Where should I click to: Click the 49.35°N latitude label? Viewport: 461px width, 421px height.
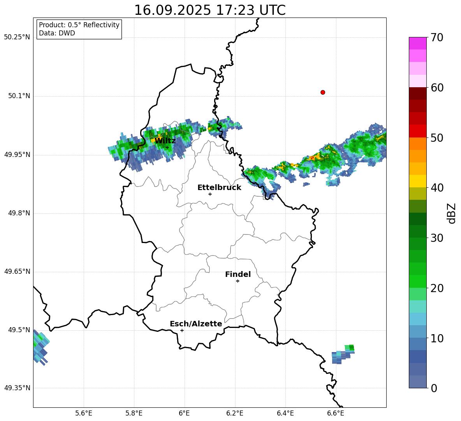[17, 388]
